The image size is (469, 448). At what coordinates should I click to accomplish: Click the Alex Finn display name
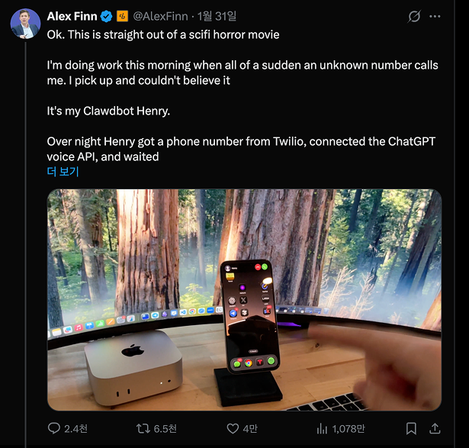(x=72, y=16)
